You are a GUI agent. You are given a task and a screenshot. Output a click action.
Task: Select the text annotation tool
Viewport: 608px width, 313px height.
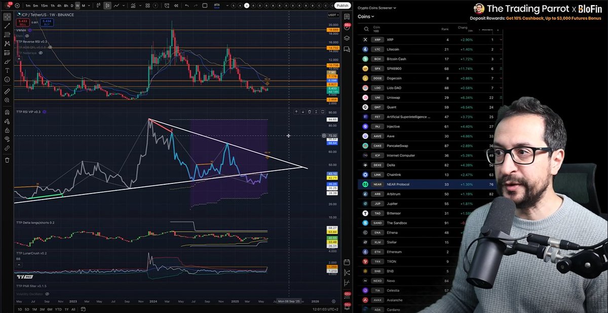point(7,70)
